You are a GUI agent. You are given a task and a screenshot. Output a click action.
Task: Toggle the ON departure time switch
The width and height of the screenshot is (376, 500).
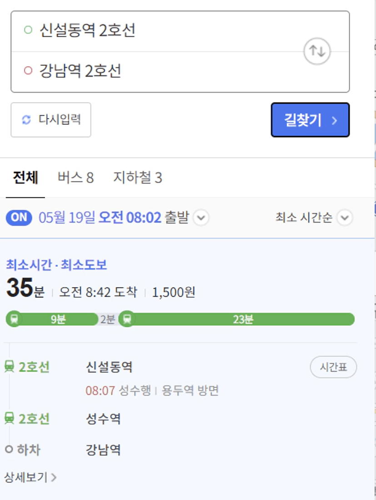(19, 218)
